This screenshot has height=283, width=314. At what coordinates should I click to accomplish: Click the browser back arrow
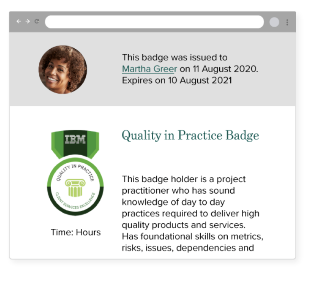(18, 21)
